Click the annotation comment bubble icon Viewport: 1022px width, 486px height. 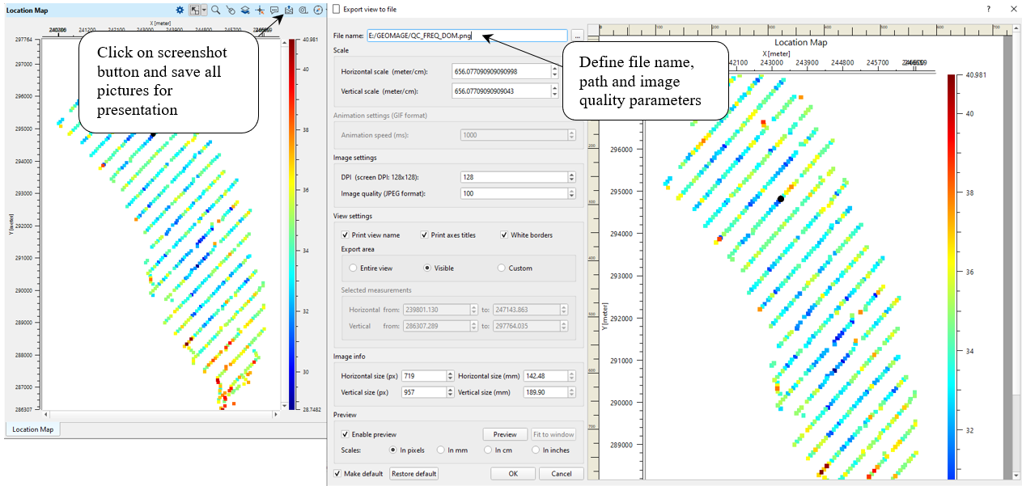(274, 11)
